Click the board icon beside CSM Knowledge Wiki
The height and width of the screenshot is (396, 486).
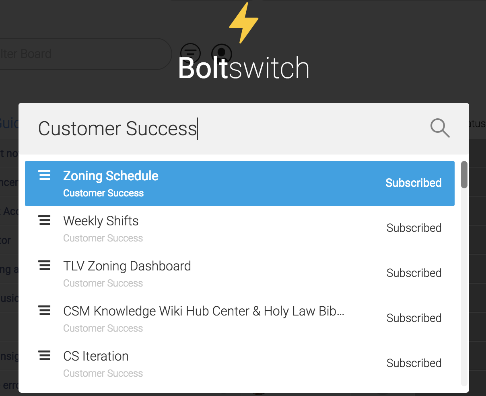44,310
